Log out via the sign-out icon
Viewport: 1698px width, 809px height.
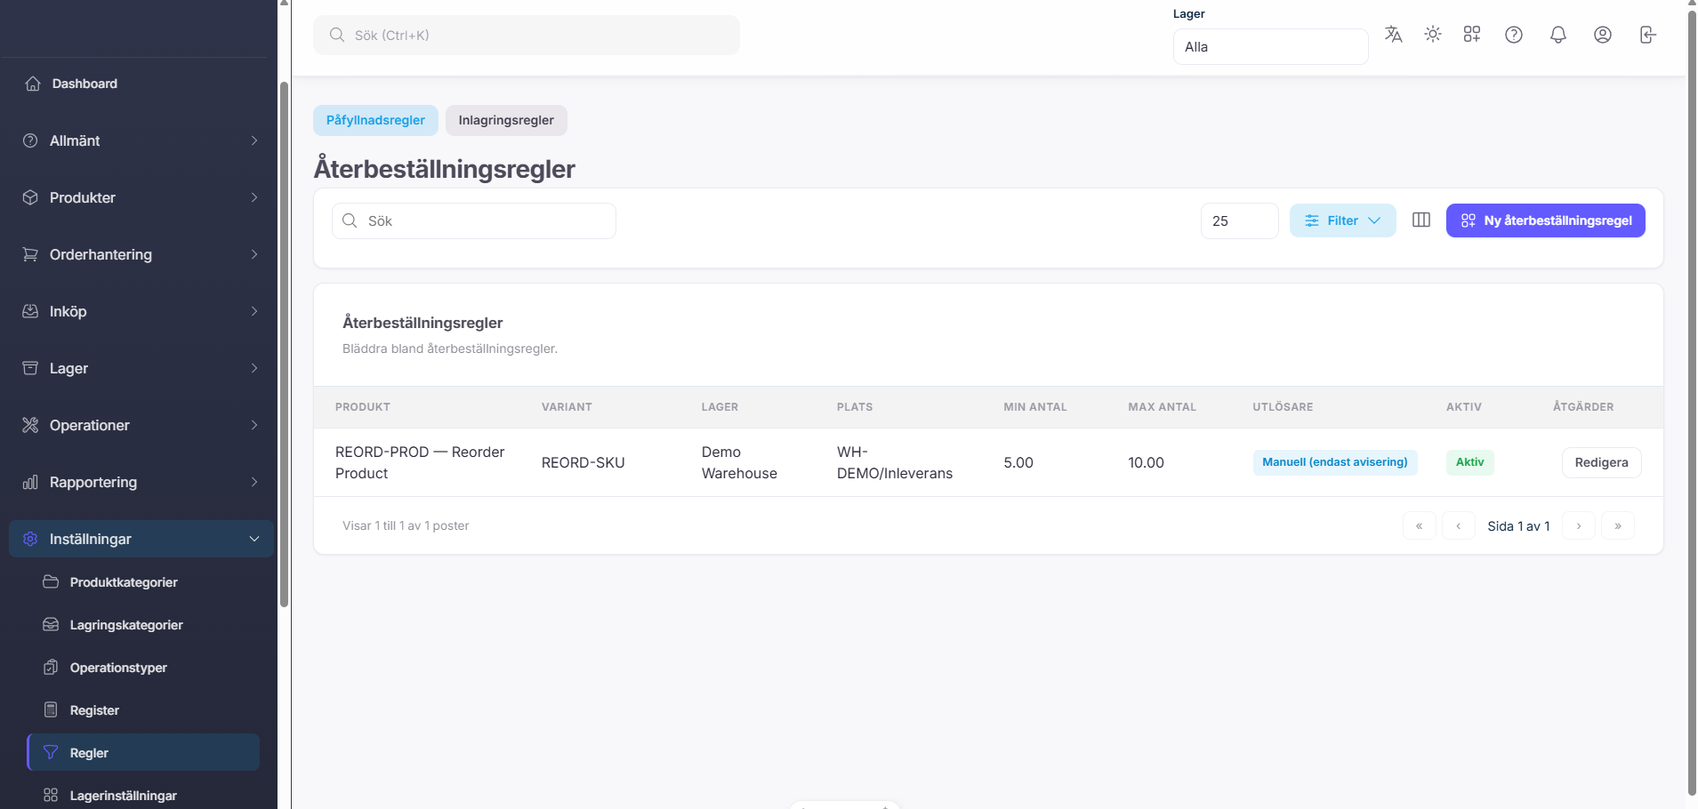click(1647, 34)
